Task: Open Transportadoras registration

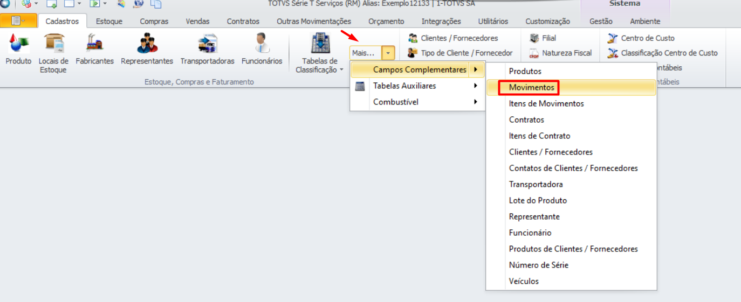Action: 208,50
